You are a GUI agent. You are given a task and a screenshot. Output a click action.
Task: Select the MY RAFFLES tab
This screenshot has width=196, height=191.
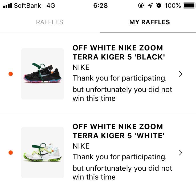149,22
